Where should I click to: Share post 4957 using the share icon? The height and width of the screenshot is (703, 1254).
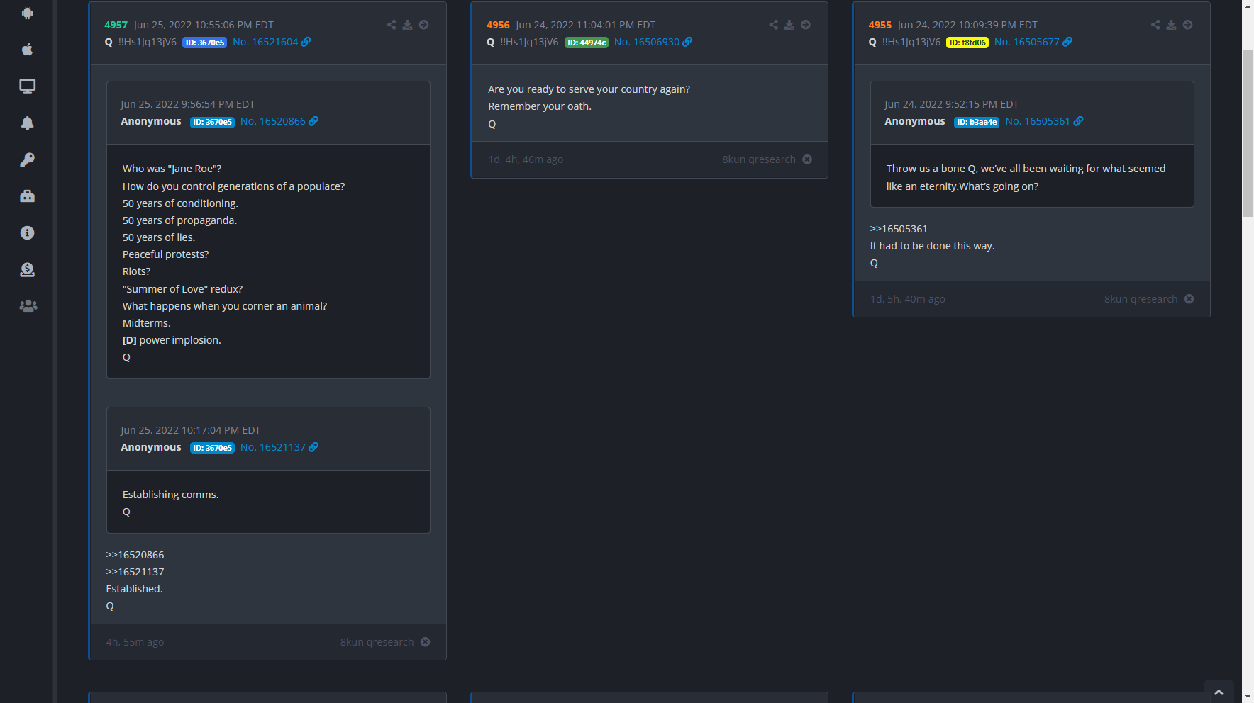pos(392,25)
